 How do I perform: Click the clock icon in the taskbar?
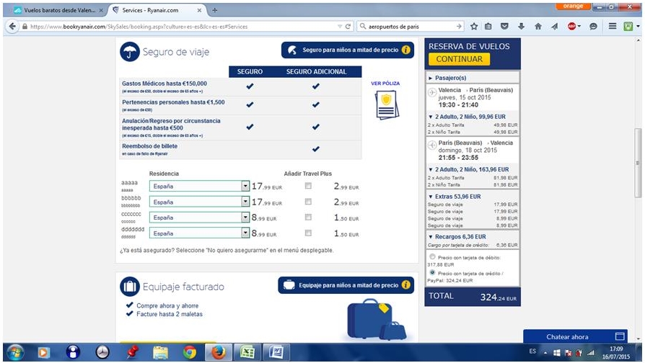tap(102, 352)
